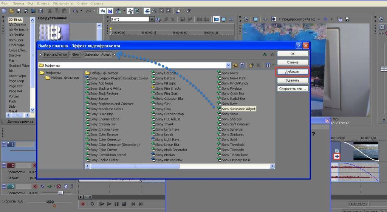
Task: Select the Sony Saturation Adjust plugin
Action: pyautogui.click(x=238, y=109)
